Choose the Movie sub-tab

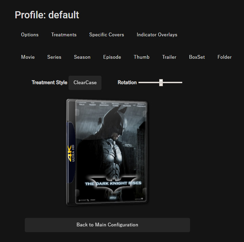click(28, 57)
